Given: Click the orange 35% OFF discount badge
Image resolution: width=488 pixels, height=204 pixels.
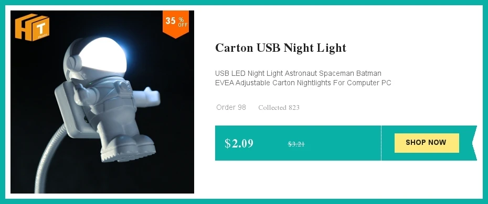Looking at the screenshot, I should click(176, 24).
